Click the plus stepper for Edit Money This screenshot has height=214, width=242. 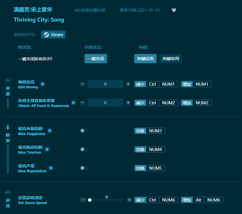128,84
